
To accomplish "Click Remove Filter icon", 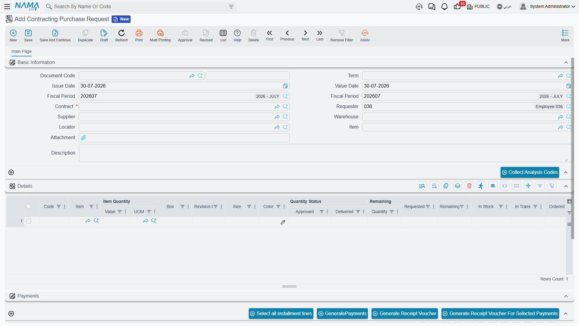I will point(342,36).
